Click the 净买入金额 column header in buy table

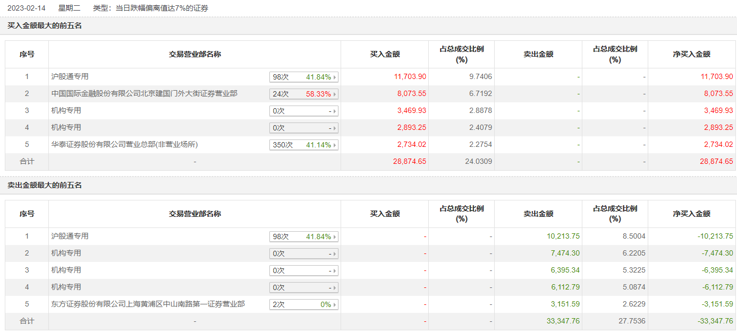(691, 54)
